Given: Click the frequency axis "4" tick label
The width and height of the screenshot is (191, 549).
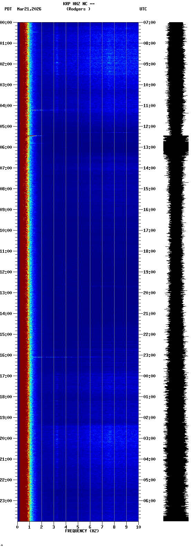Looking at the screenshot, I should 66,527.
